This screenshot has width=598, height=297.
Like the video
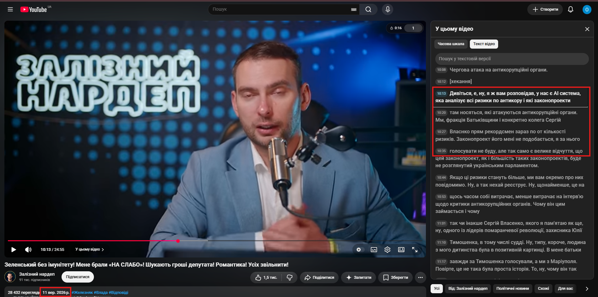(266, 278)
